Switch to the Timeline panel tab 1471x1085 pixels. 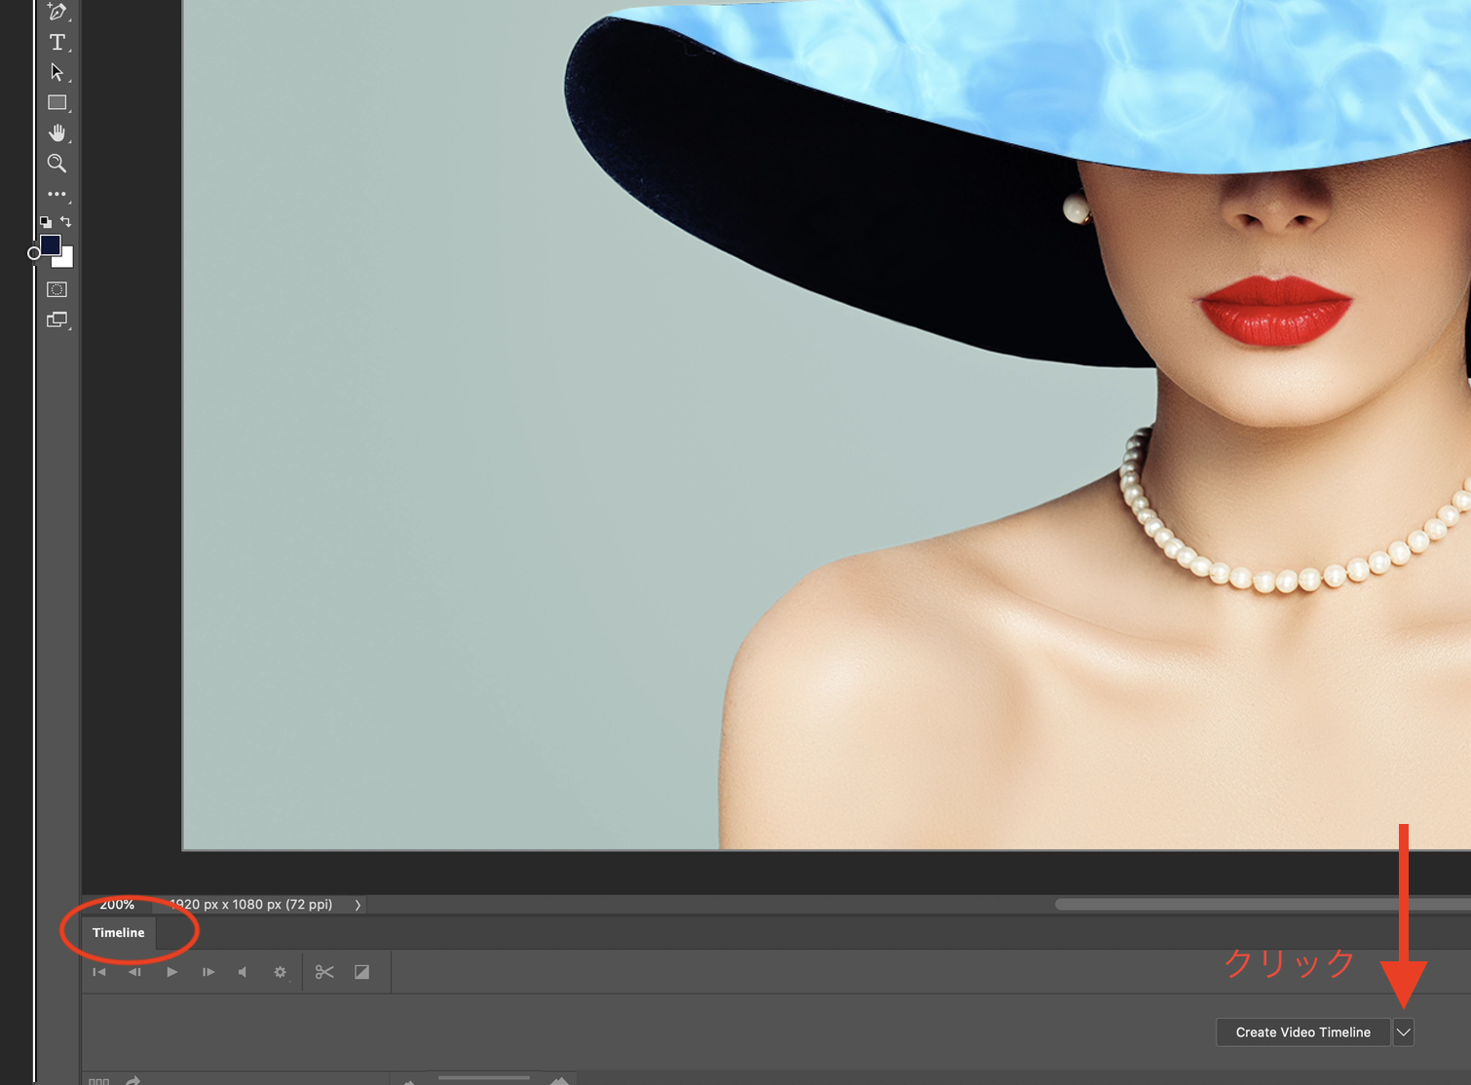pyautogui.click(x=119, y=932)
